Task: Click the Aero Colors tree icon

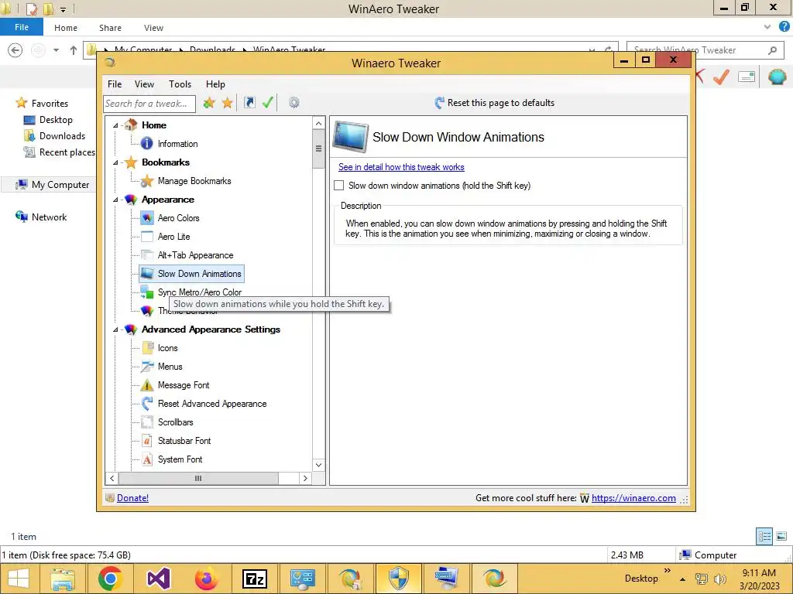Action: coord(146,218)
